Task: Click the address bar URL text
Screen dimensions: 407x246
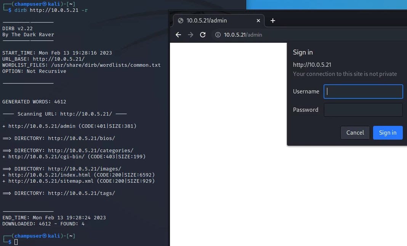Action: coord(243,35)
